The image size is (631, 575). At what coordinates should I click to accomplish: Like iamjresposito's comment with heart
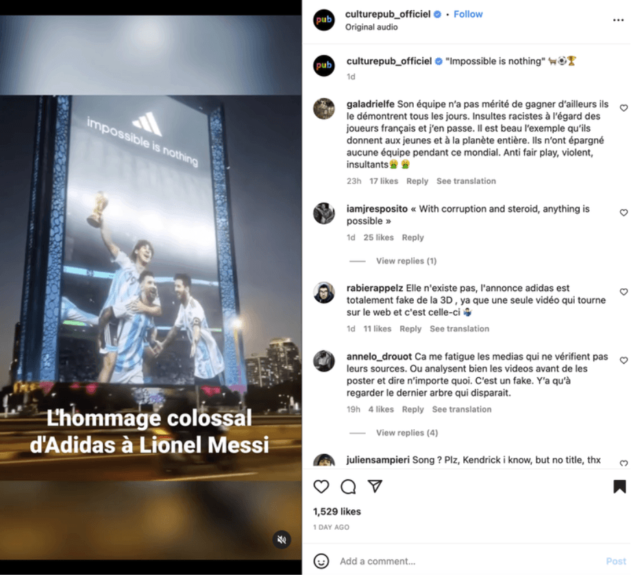pos(623,212)
